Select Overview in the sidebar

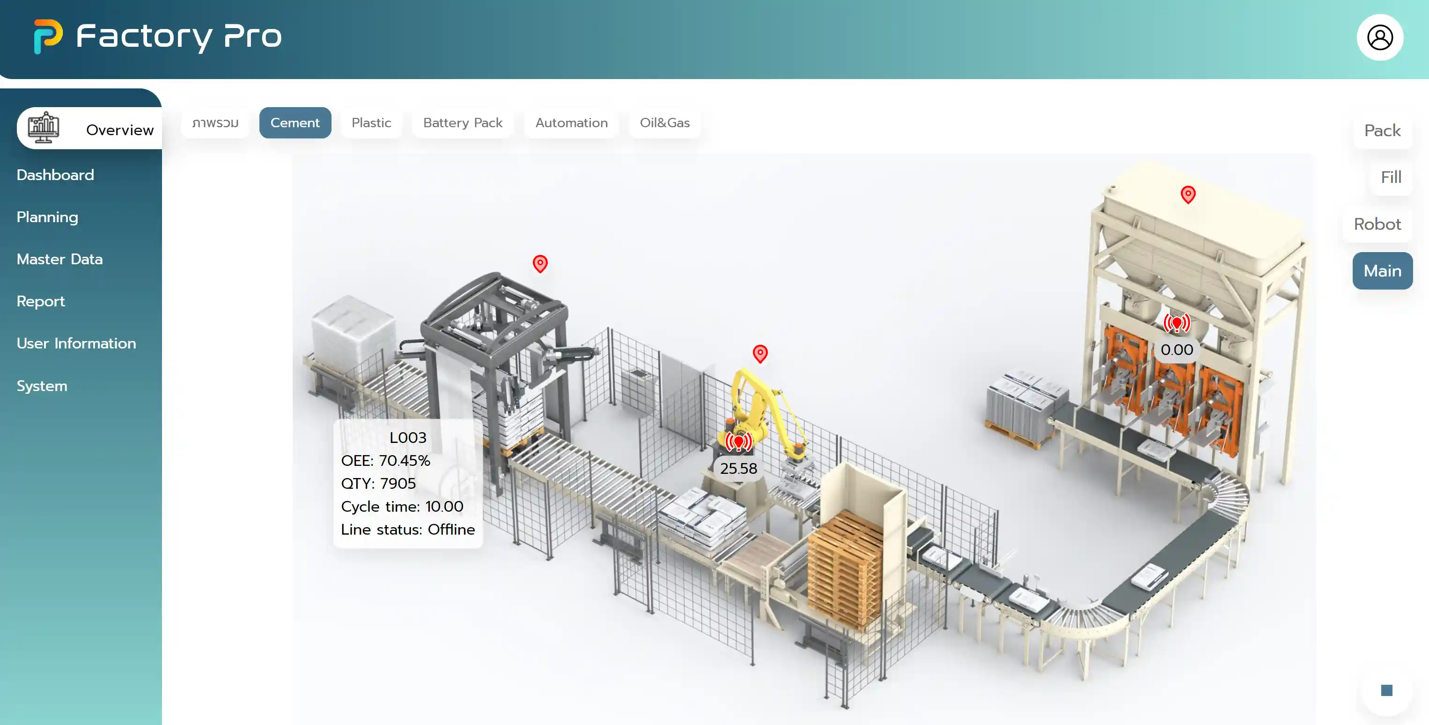[x=89, y=129]
